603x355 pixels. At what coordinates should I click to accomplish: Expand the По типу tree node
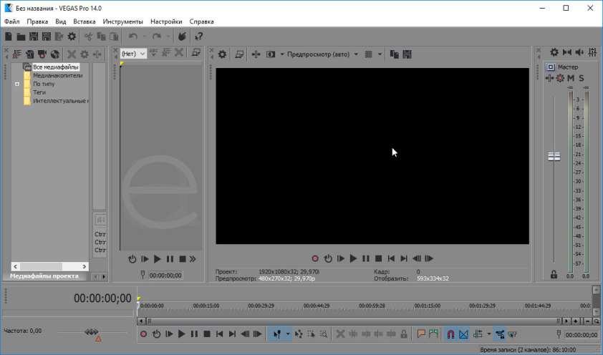pyautogui.click(x=17, y=84)
